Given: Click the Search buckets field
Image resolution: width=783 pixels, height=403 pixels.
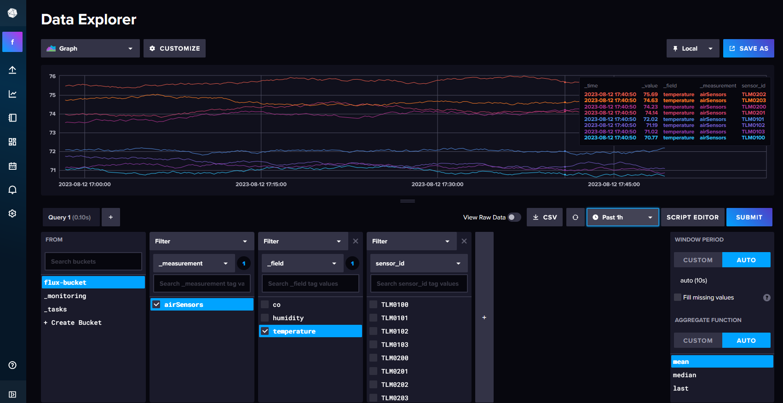Looking at the screenshot, I should (93, 261).
